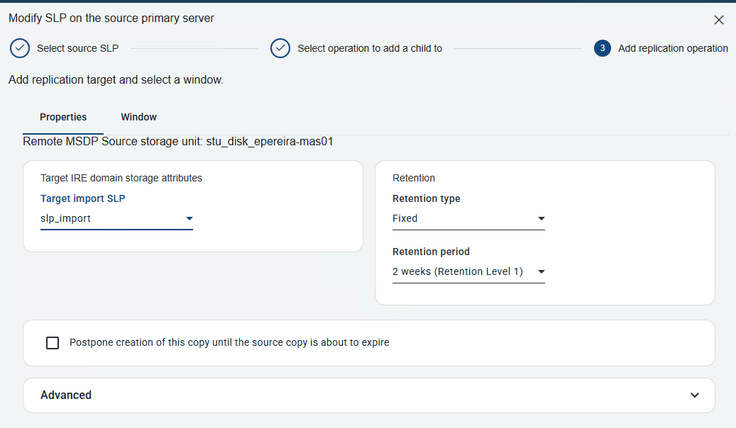Viewport: 736px width, 428px height.
Task: Click the Retention type dropdown arrow
Action: point(541,219)
